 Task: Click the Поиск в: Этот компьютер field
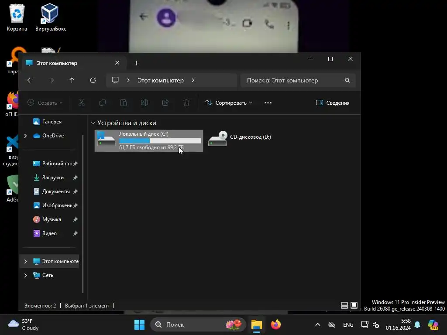[298, 80]
